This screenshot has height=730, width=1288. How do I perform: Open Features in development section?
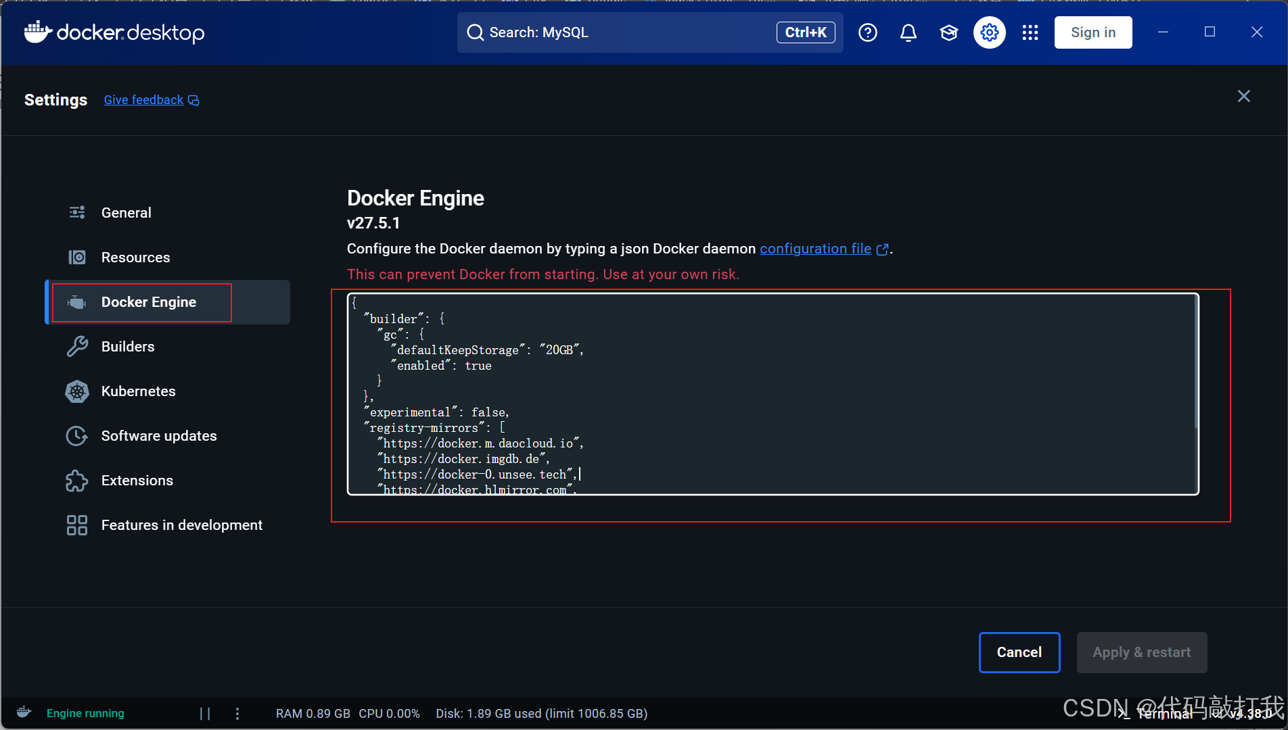pyautogui.click(x=181, y=525)
